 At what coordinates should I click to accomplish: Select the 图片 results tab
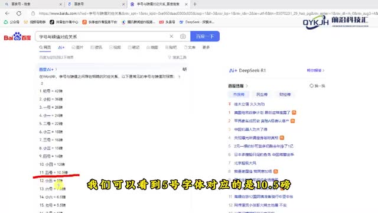tap(77, 47)
